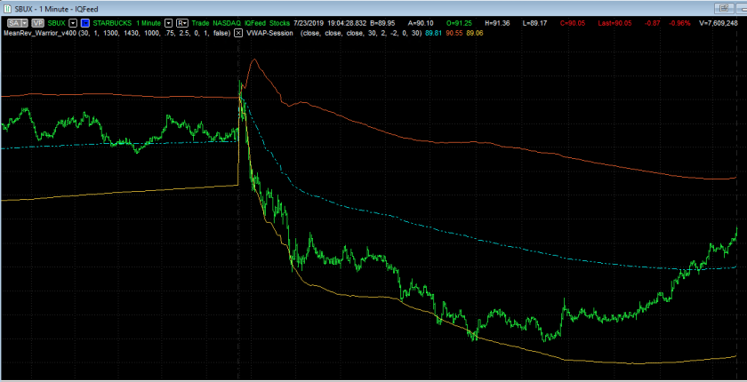Screen dimensions: 747x382
Task: Click the 1 Minute interval text
Action: 149,20
